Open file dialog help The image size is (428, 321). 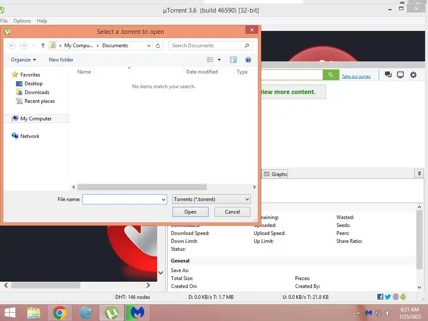(x=248, y=59)
